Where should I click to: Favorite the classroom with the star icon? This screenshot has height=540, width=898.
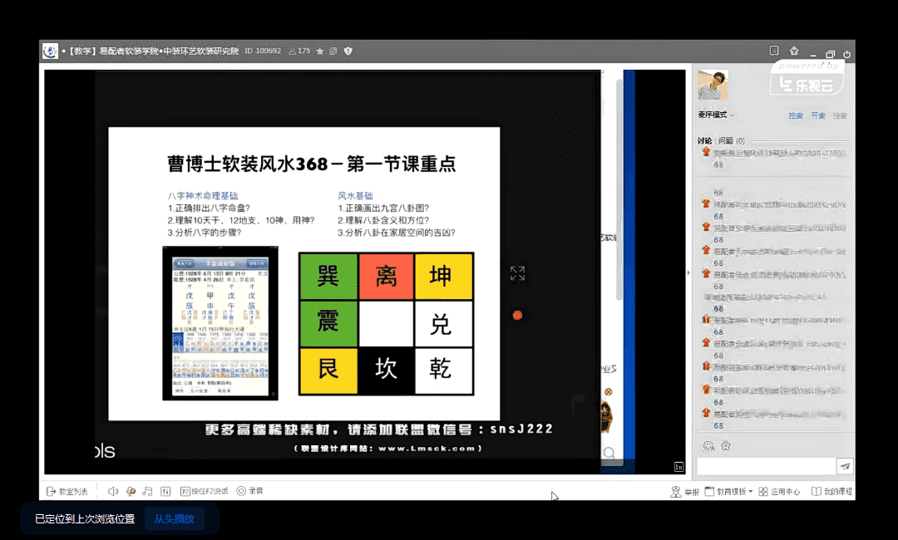[x=320, y=52]
